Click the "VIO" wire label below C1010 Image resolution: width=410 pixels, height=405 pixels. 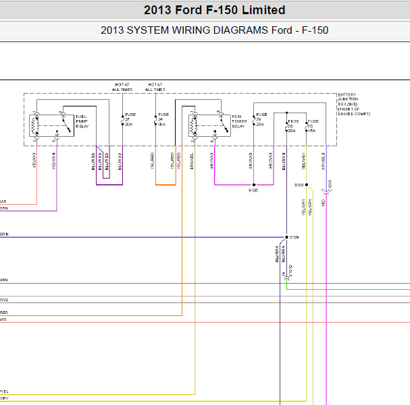(323, 203)
